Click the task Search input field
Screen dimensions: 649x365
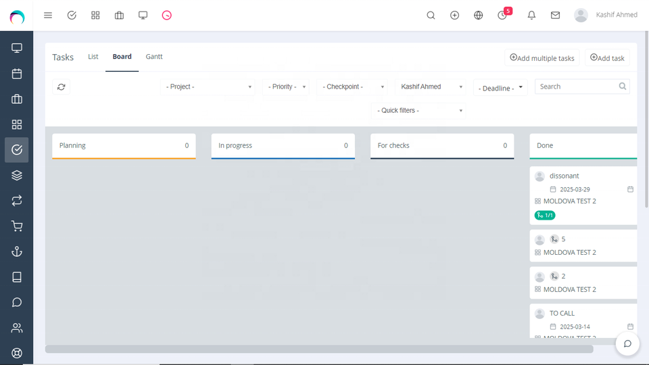tap(577, 87)
